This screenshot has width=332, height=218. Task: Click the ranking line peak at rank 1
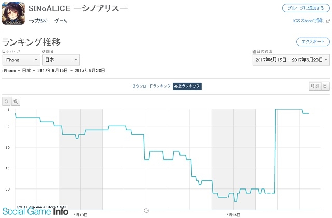(x=288, y=109)
